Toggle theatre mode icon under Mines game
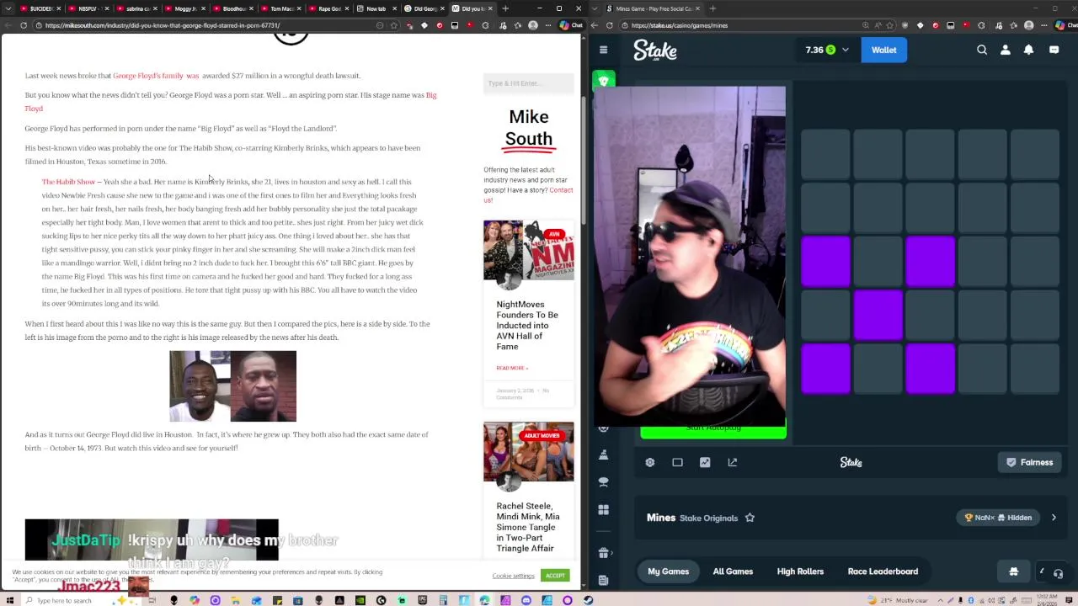Viewport: 1078px width, 606px height. coord(677,462)
